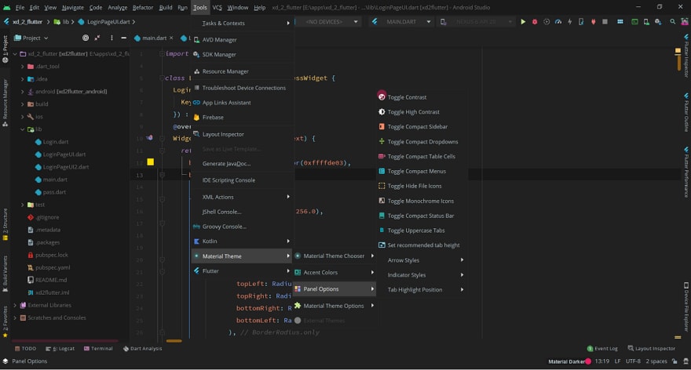
Task: Expand External Libraries node
Action: pyautogui.click(x=16, y=305)
